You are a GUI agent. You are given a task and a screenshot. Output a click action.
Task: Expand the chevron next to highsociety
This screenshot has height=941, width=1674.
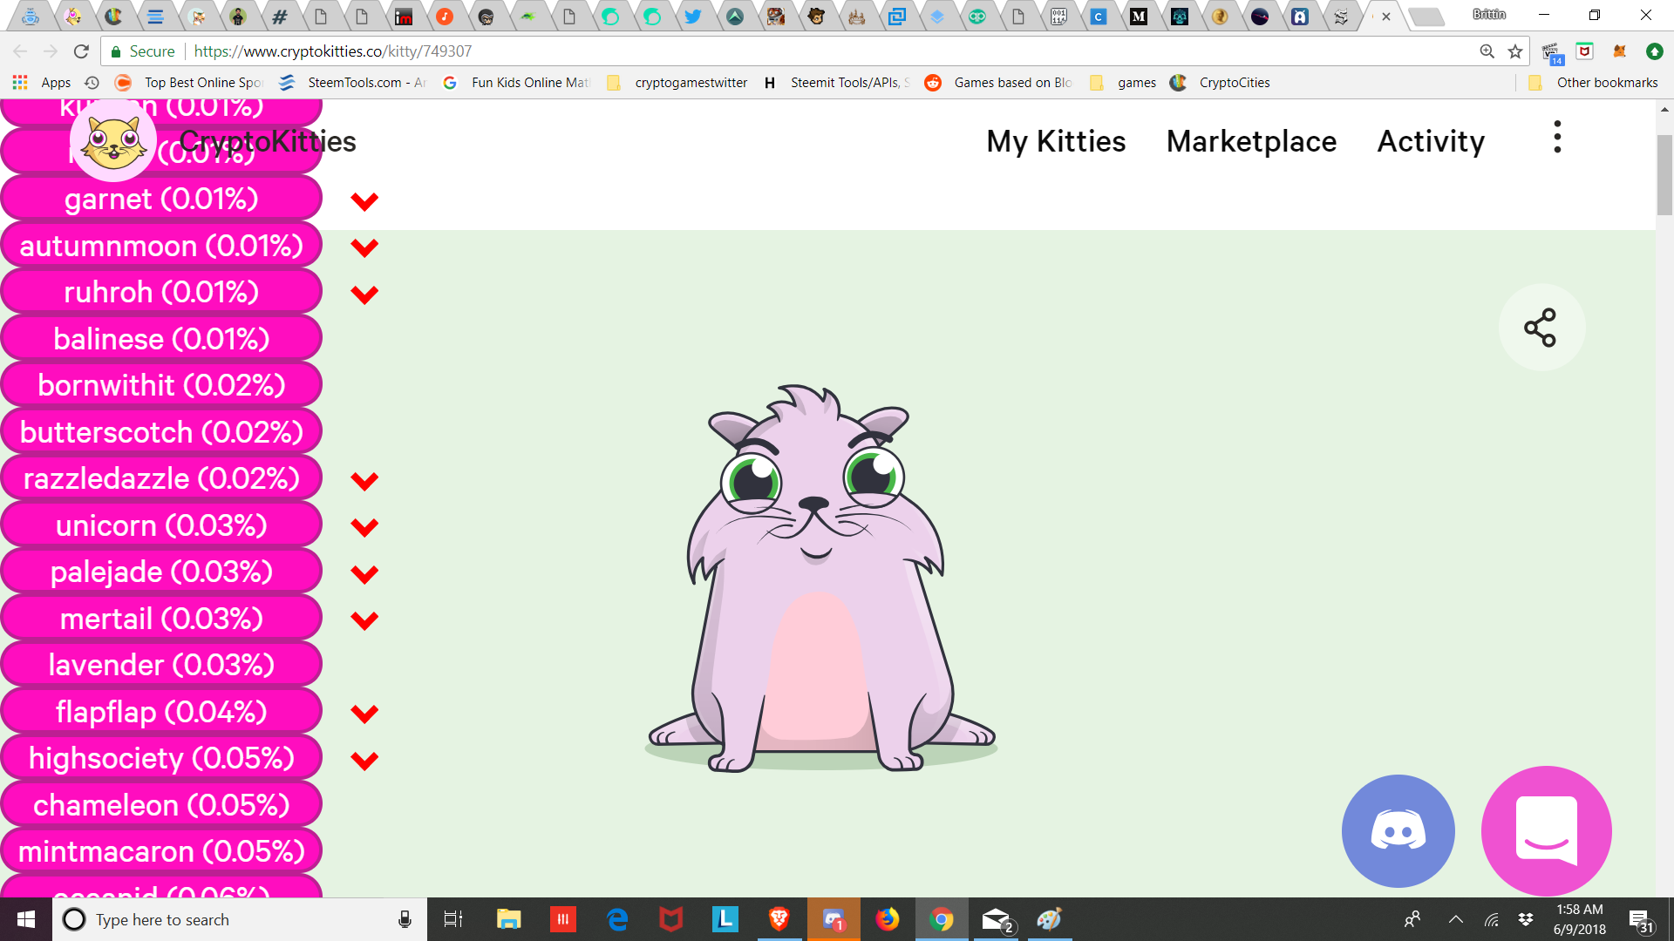coord(364,761)
